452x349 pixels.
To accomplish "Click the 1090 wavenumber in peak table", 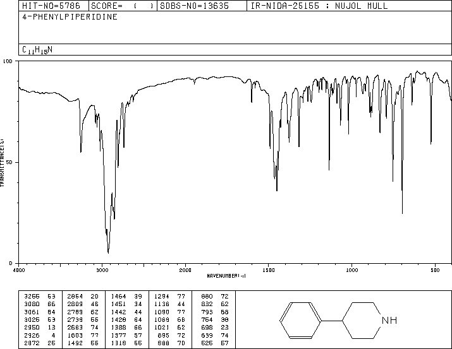I will point(162,312).
